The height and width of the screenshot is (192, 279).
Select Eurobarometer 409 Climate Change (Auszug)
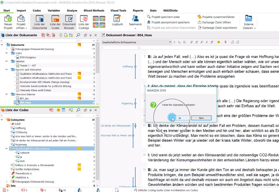pyautogui.click(x=45, y=82)
